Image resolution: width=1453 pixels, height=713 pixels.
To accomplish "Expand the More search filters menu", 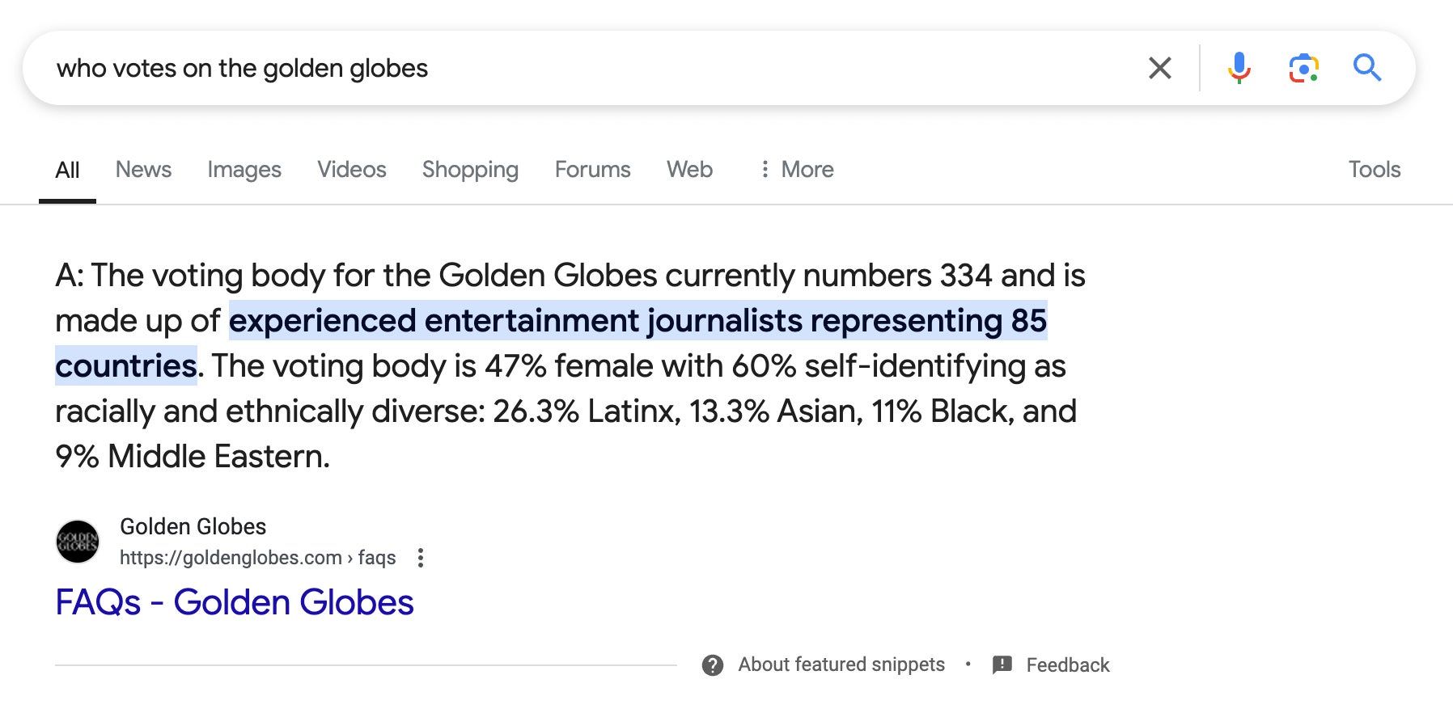I will pyautogui.click(x=797, y=170).
